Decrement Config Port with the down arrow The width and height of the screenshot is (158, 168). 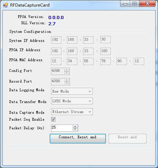pos(67,73)
